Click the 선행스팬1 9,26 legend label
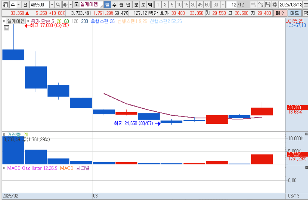Viewport: 308px width, 200px height. pos(132,21)
